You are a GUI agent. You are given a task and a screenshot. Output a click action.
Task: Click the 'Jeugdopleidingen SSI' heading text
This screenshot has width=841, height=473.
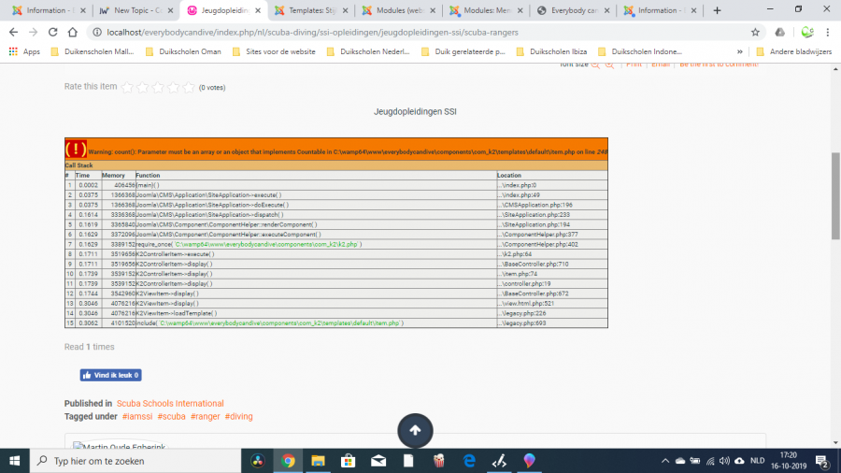tap(415, 111)
